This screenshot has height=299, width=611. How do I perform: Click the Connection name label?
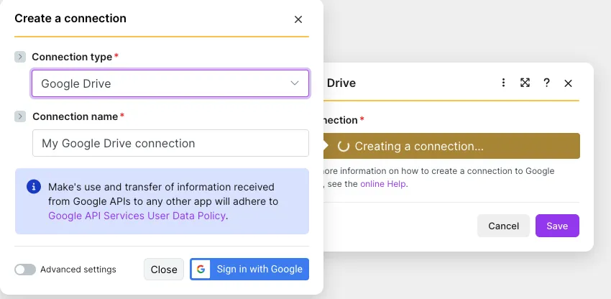(75, 116)
